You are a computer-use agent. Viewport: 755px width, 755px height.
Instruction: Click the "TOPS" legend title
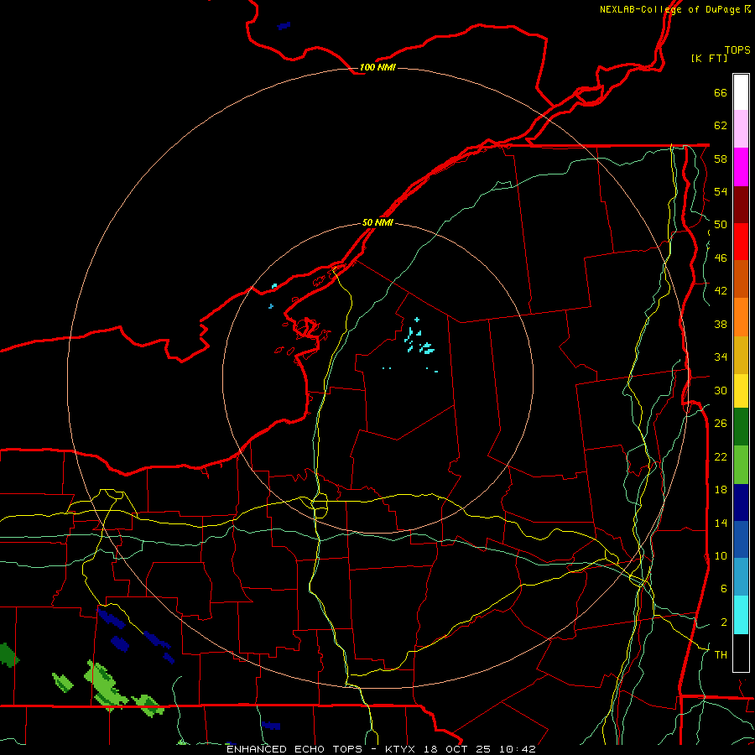[x=737, y=49]
